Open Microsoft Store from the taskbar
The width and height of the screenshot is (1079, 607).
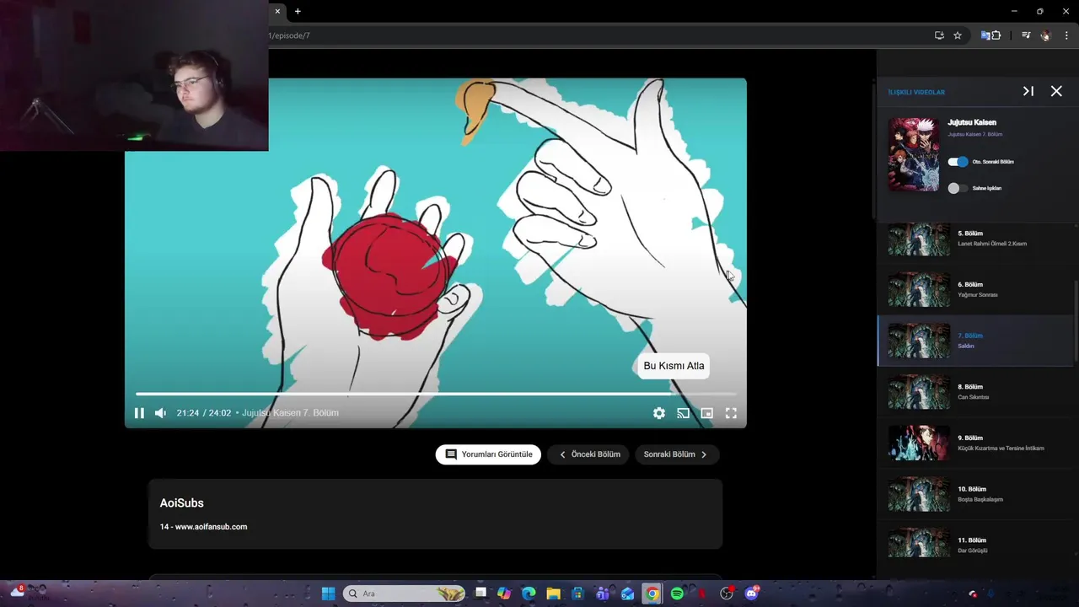pos(577,594)
